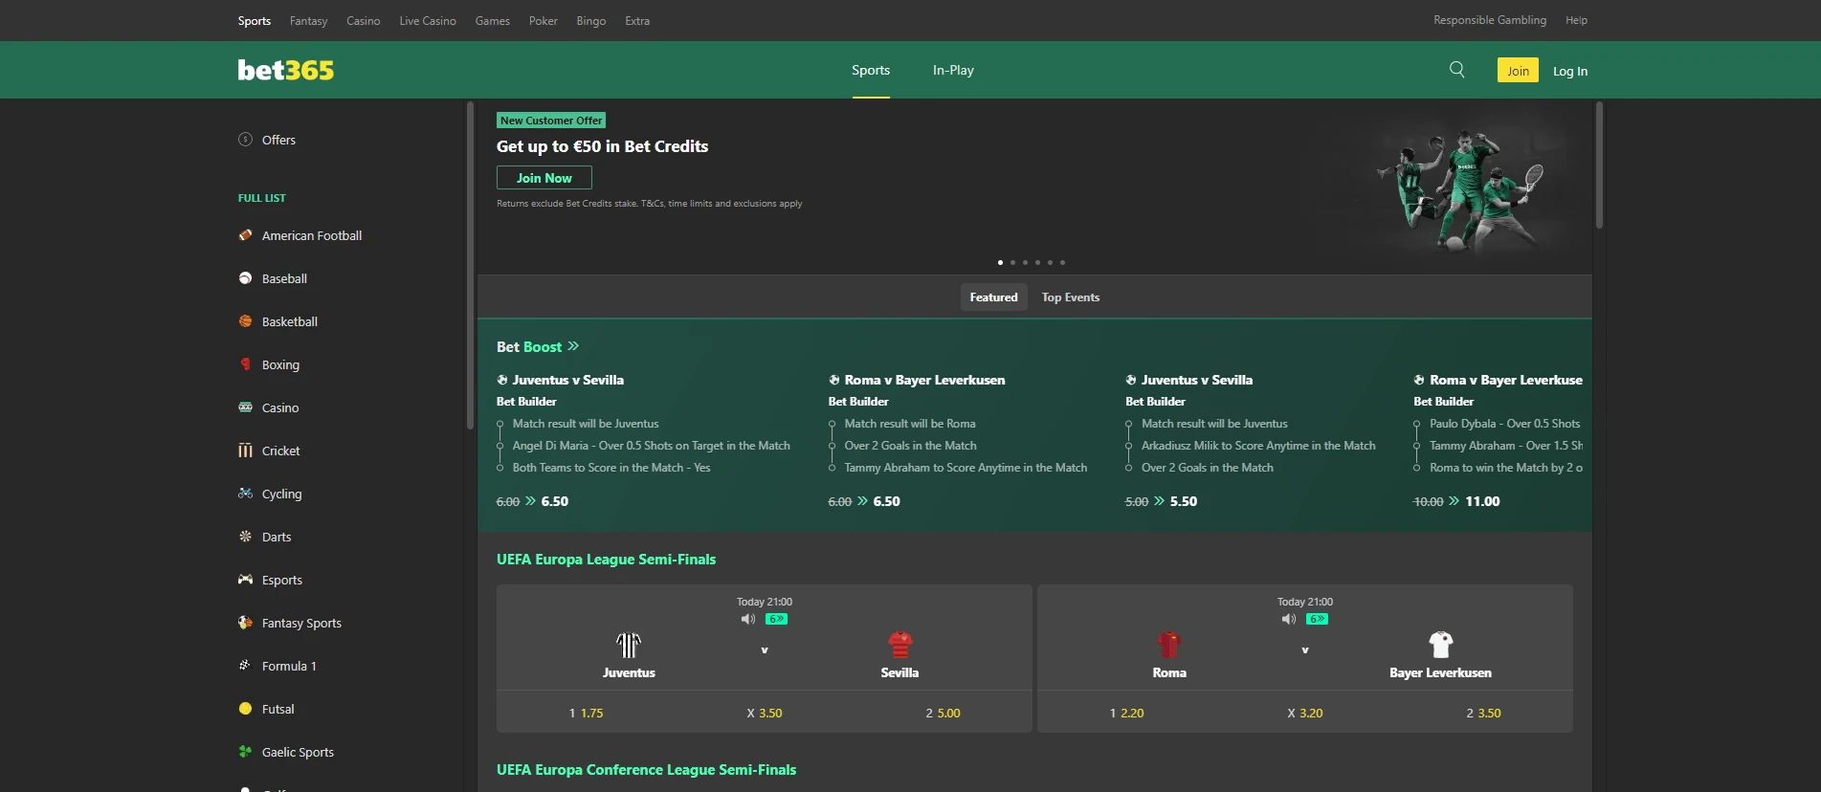Bet on Juventus win at 1.75

point(586,713)
